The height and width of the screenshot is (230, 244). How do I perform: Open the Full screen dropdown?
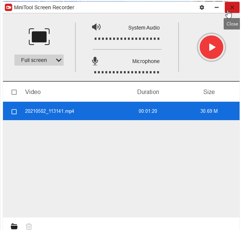[39, 60]
